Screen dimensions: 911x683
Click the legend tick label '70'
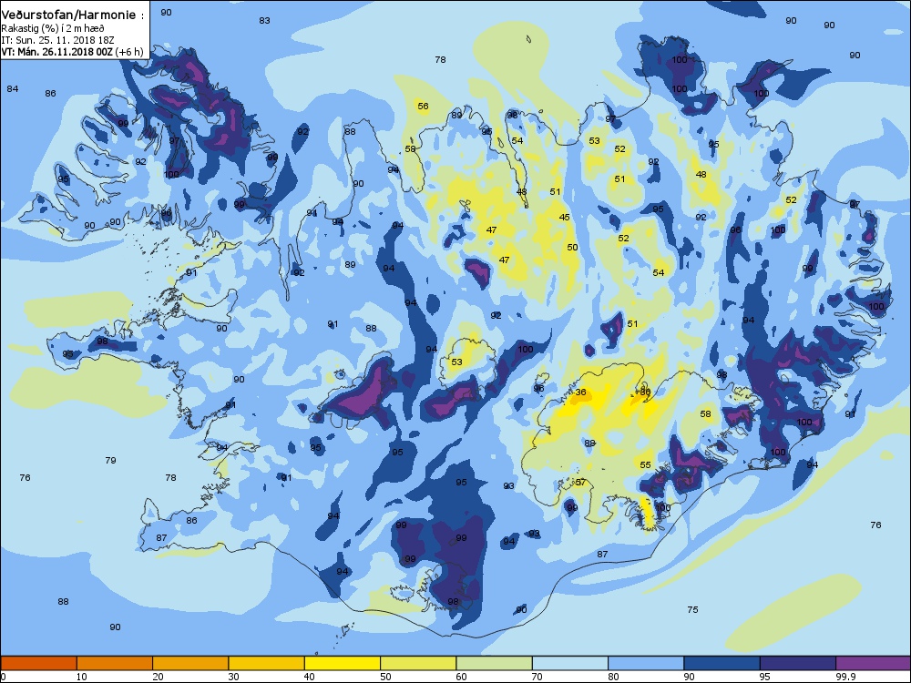point(537,677)
